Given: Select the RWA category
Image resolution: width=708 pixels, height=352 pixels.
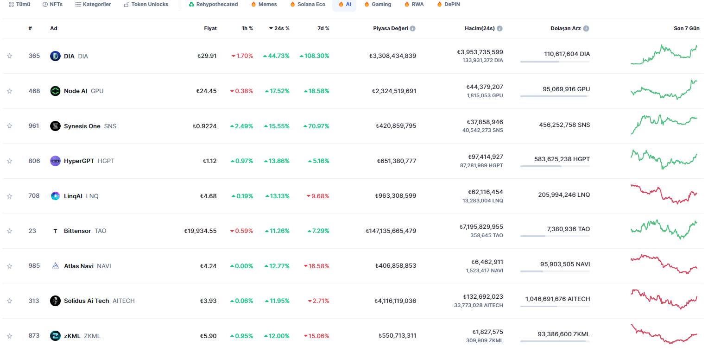Looking at the screenshot, I should tap(414, 4).
